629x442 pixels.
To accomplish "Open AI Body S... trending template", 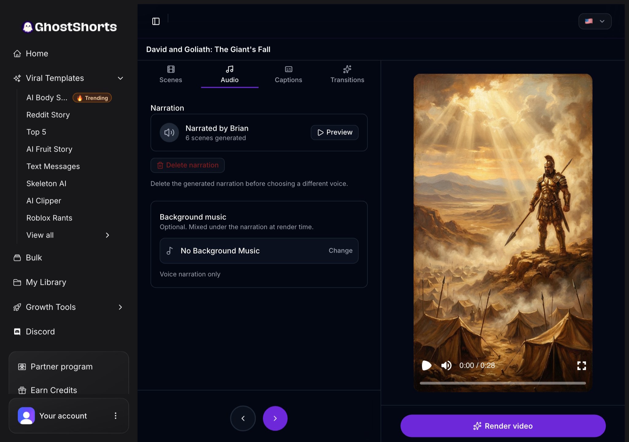I will coord(69,98).
